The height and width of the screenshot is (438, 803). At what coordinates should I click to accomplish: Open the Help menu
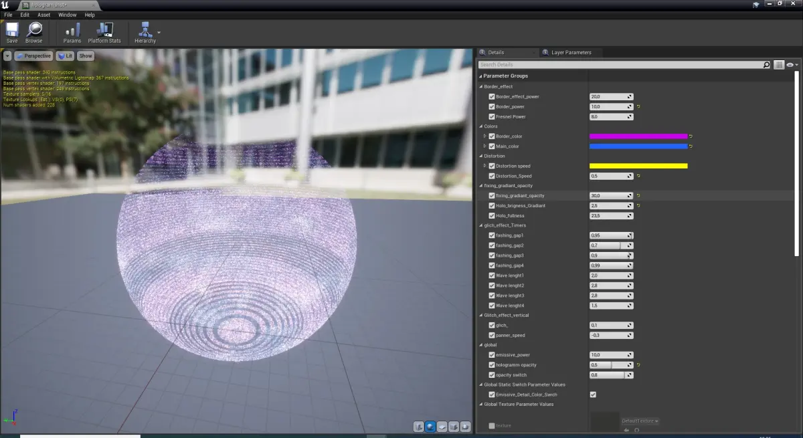click(x=90, y=14)
